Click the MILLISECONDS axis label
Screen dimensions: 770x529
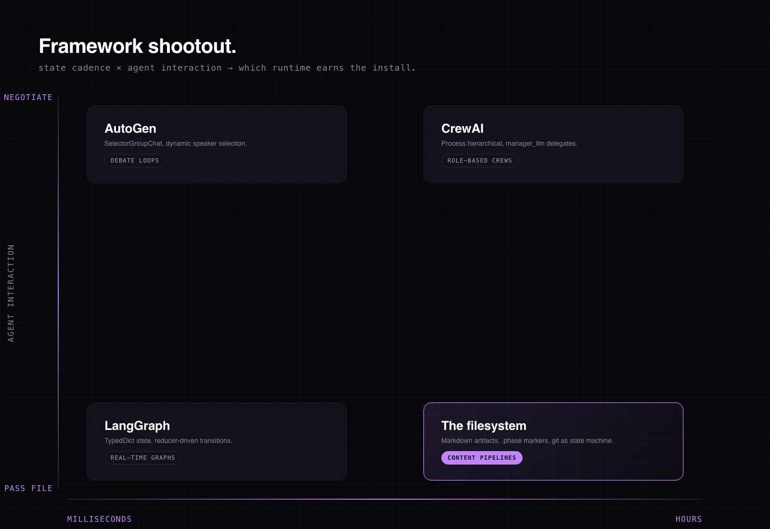pyautogui.click(x=99, y=519)
